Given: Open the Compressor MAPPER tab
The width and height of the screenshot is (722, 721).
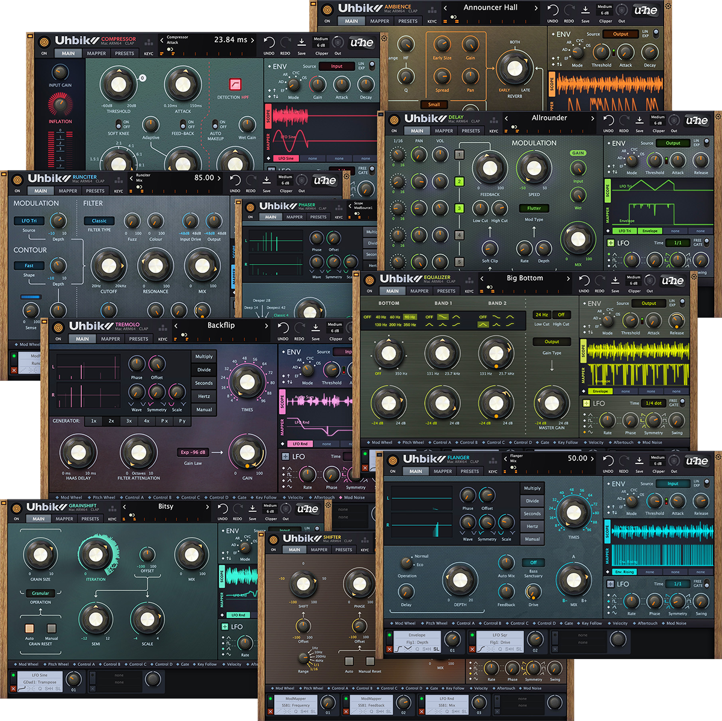Looking at the screenshot, I should click(x=96, y=54).
